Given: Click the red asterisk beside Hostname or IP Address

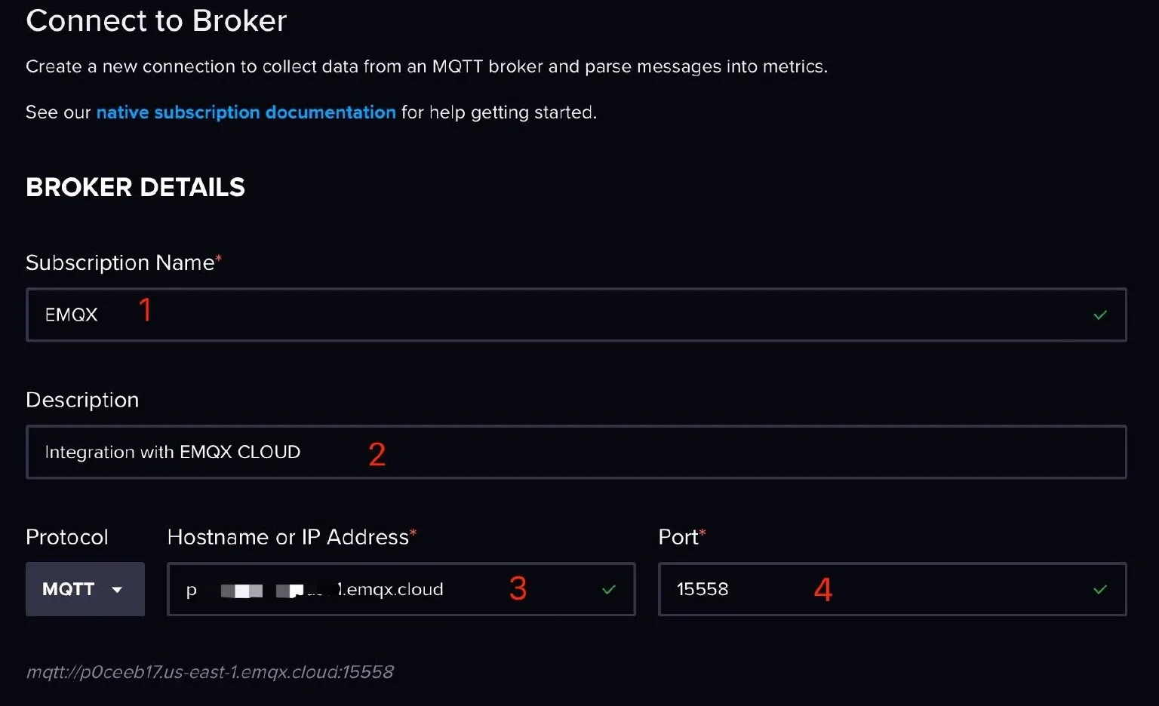Looking at the screenshot, I should (413, 531).
